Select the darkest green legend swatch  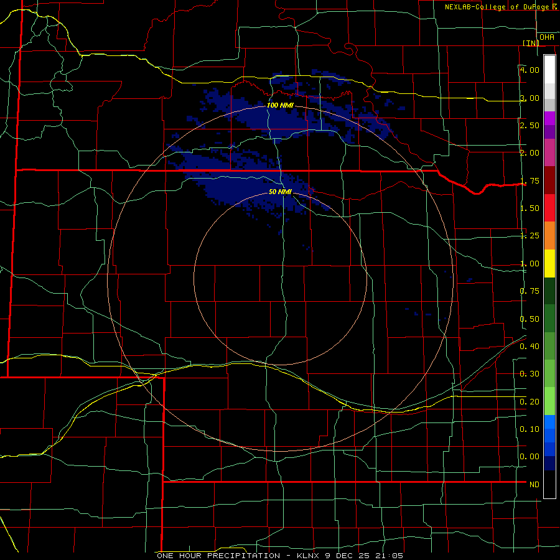[x=549, y=291]
